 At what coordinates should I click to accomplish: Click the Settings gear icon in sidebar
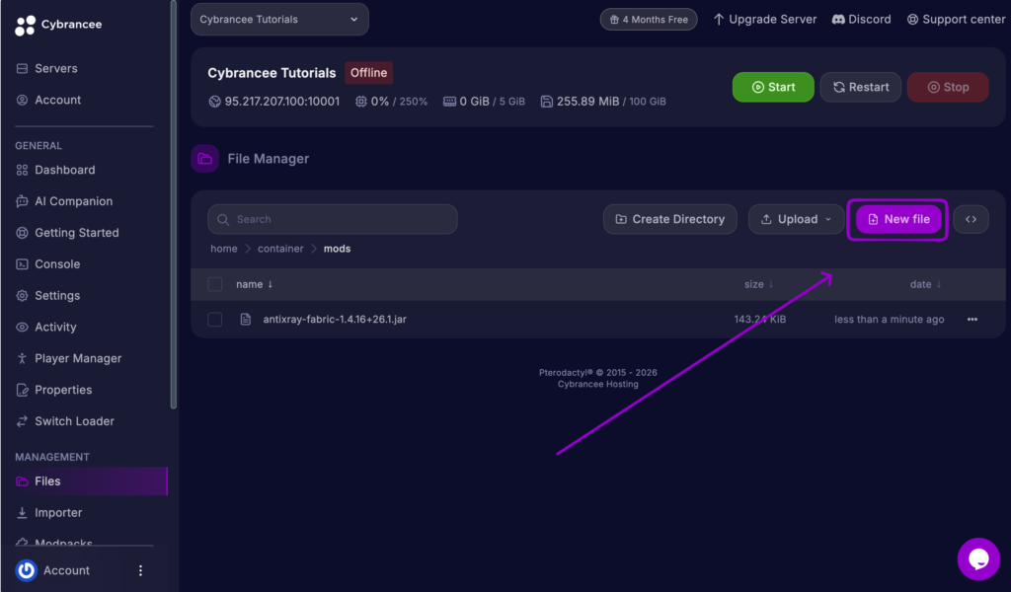pos(22,296)
